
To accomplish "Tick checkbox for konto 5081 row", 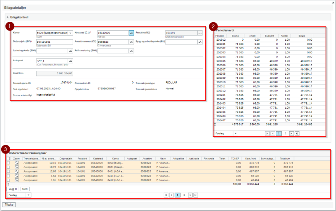I will coord(8,167).
